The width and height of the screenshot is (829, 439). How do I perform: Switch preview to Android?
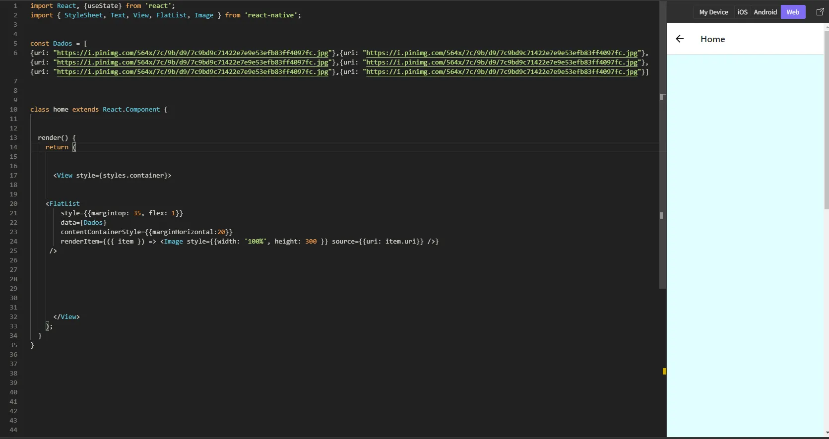[765, 12]
